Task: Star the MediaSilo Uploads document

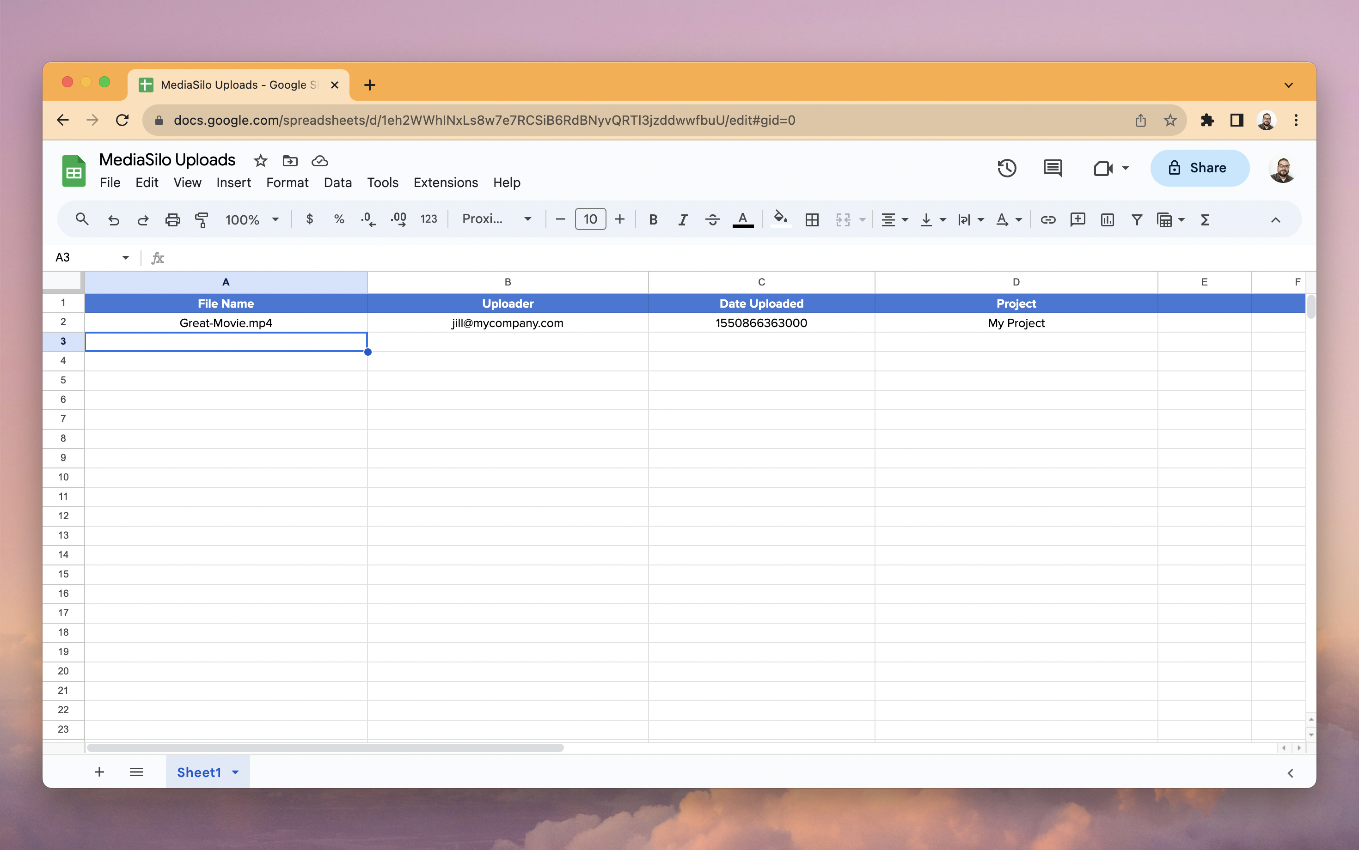Action: [260, 161]
